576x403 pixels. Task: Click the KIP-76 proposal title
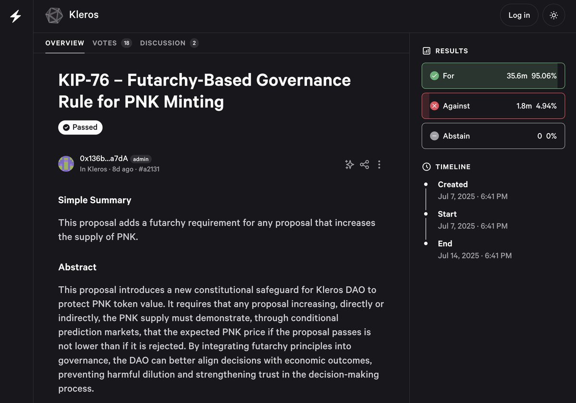tap(205, 91)
